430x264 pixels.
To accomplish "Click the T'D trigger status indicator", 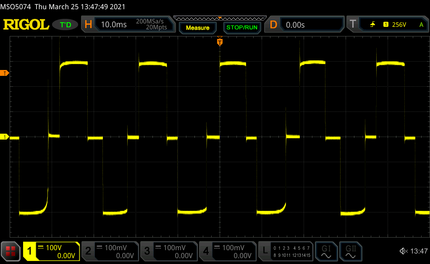I will [x=65, y=25].
